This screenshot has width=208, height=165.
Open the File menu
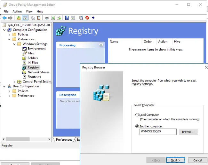[6, 12]
